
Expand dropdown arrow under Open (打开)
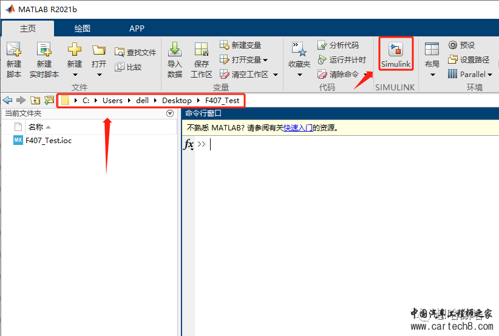[100, 75]
